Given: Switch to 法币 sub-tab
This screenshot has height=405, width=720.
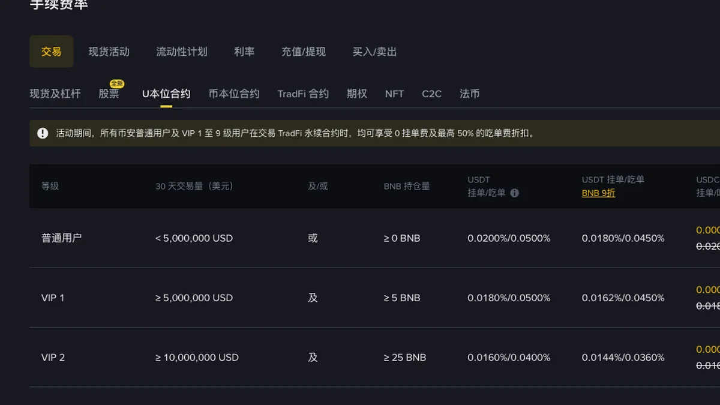Looking at the screenshot, I should point(470,94).
